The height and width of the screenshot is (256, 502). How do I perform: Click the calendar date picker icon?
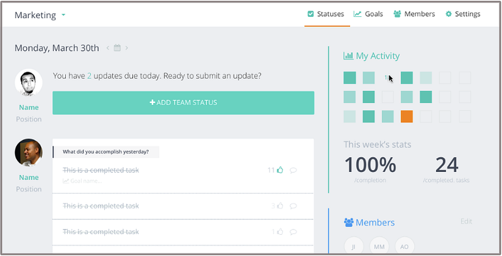coord(117,48)
